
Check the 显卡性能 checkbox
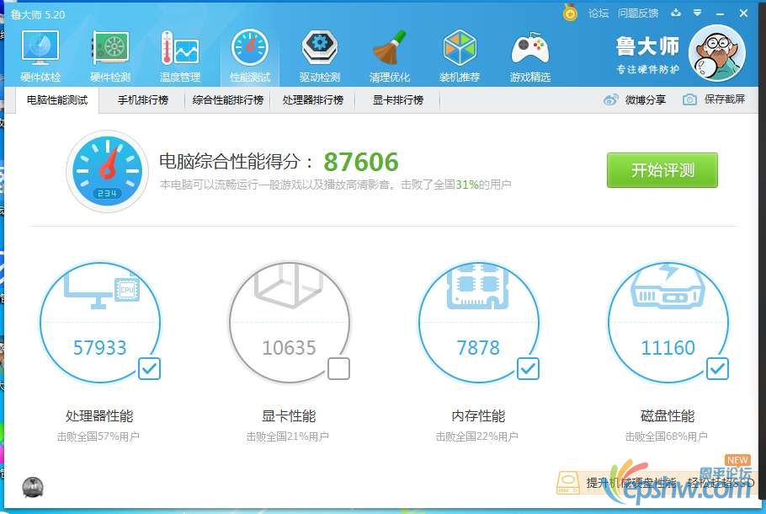(338, 368)
